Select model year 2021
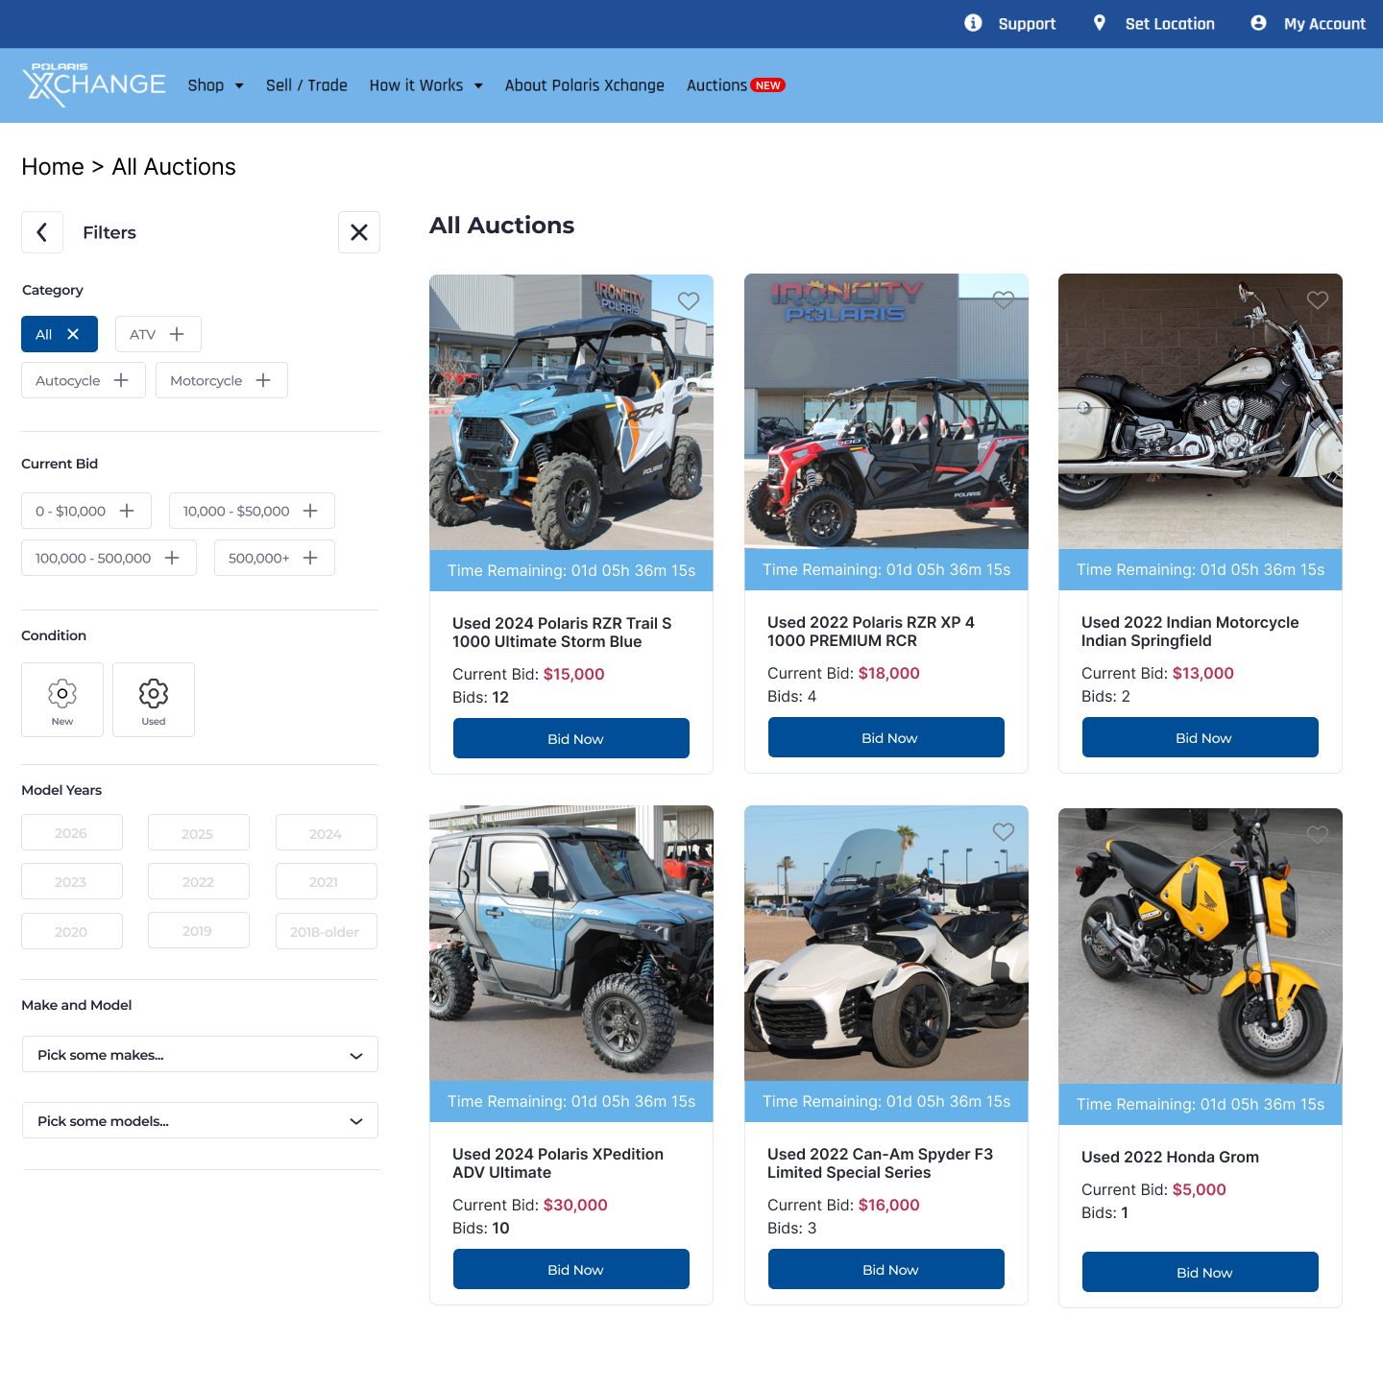 [x=327, y=881]
